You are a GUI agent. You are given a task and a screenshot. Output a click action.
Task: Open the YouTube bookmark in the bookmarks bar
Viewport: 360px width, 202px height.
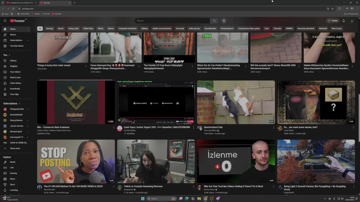point(57,14)
